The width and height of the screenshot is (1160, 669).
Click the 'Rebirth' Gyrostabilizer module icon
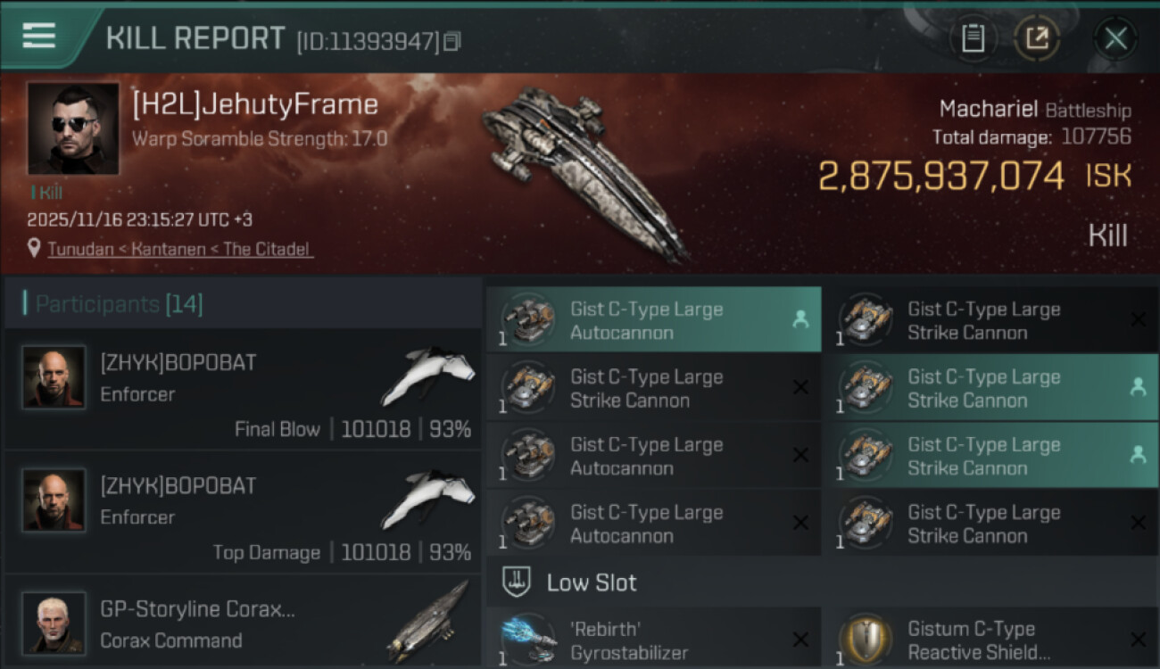(528, 639)
